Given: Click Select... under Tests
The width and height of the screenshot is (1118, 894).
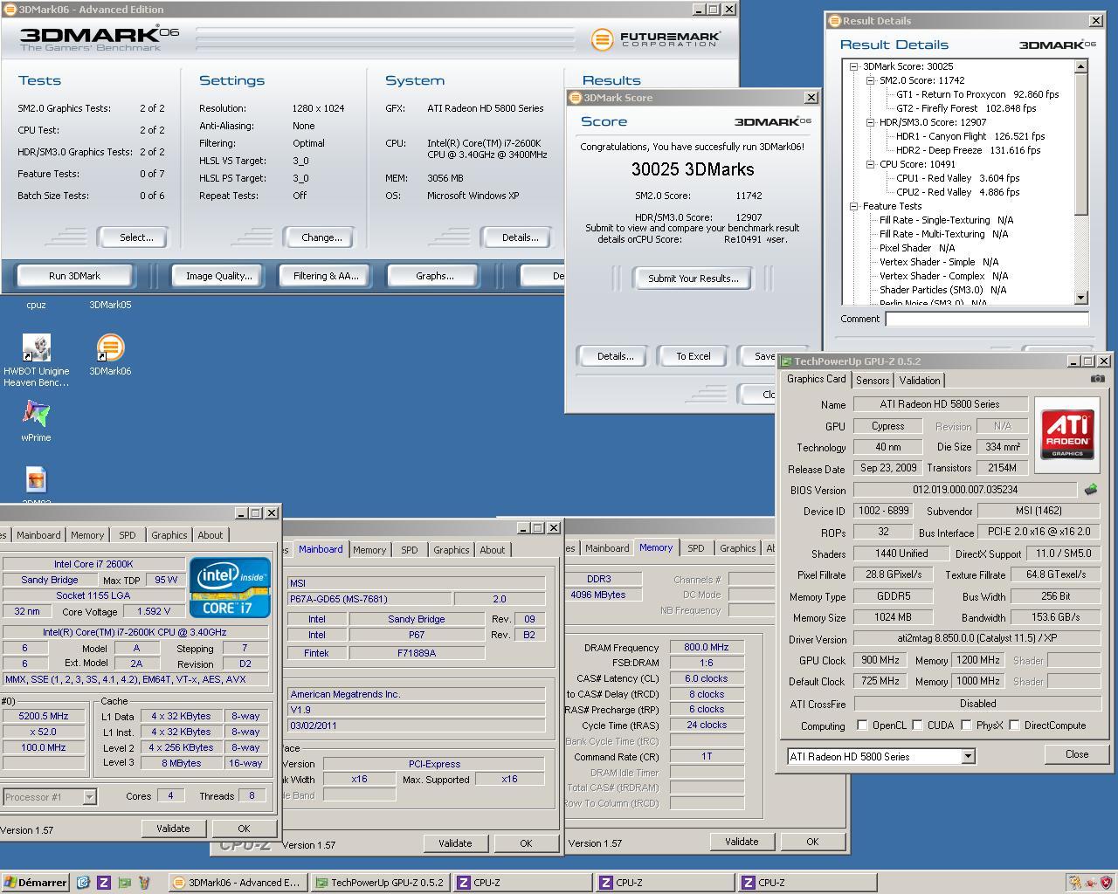Looking at the screenshot, I should (136, 237).
